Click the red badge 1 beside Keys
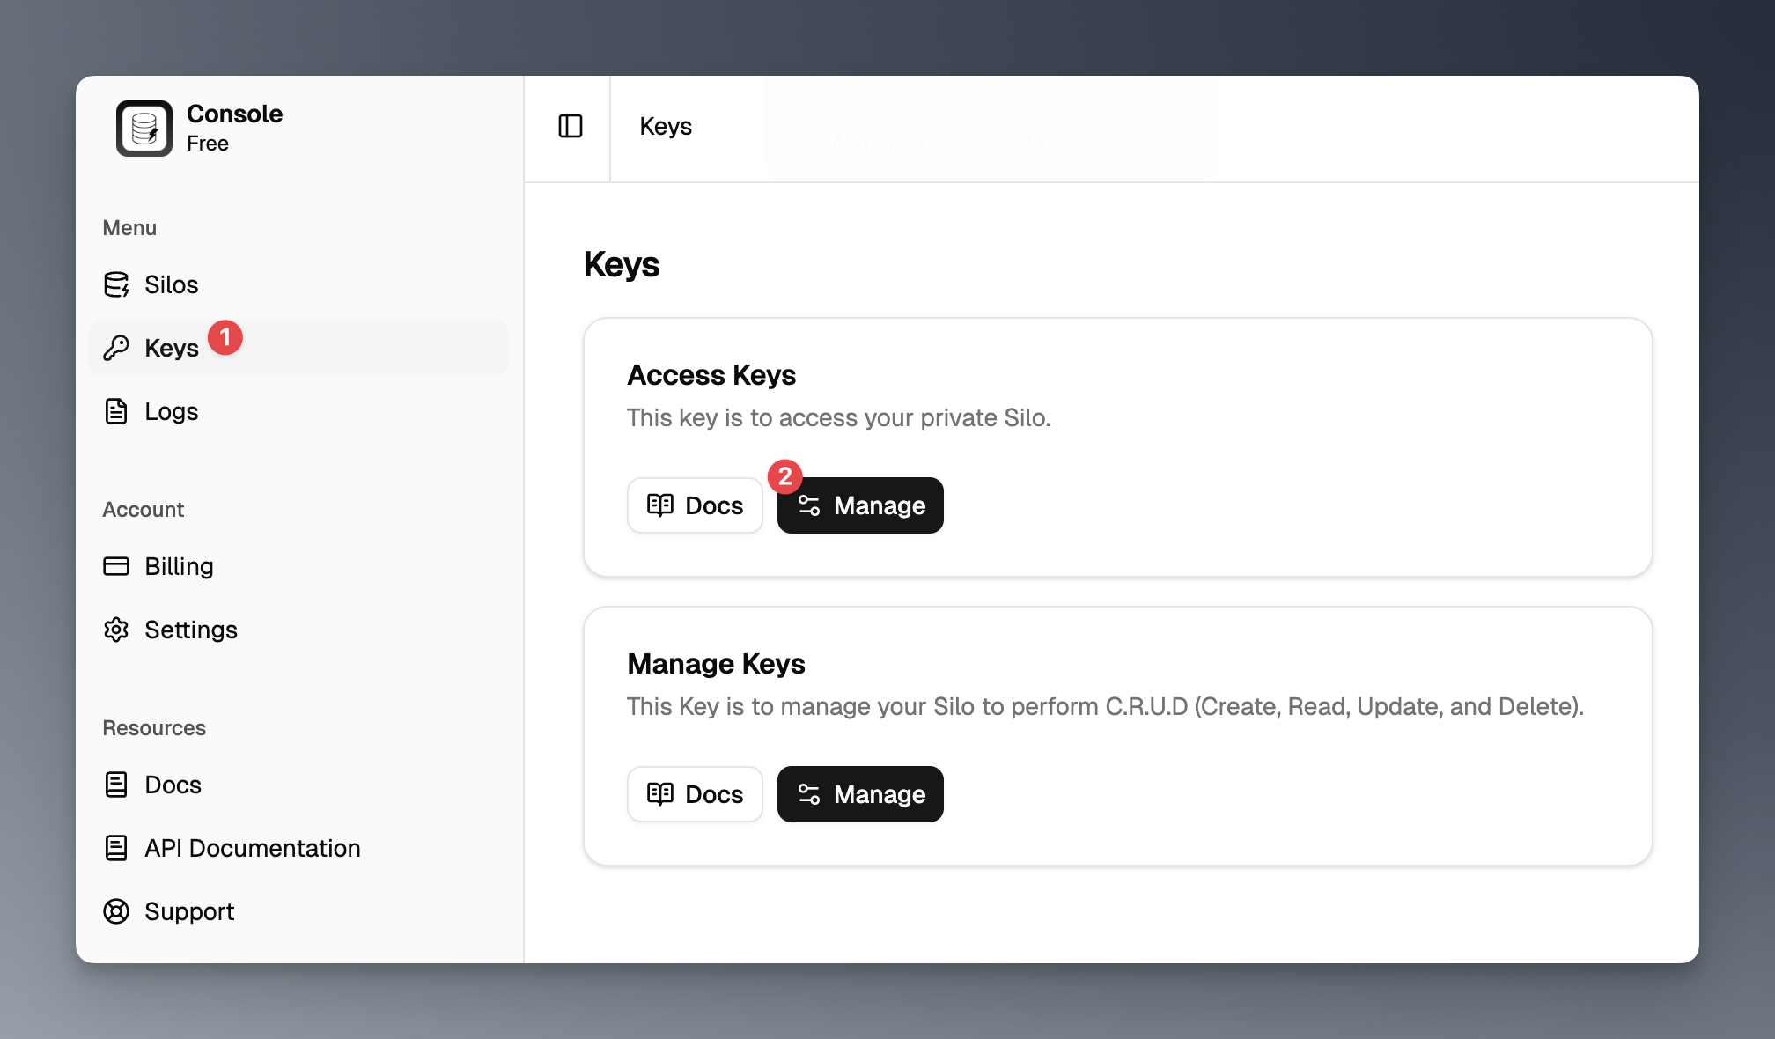 point(226,336)
